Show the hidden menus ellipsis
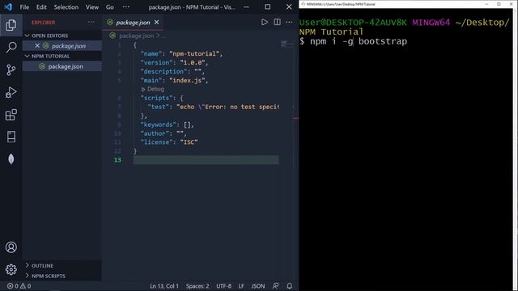The height and width of the screenshot is (291, 518). (x=126, y=7)
